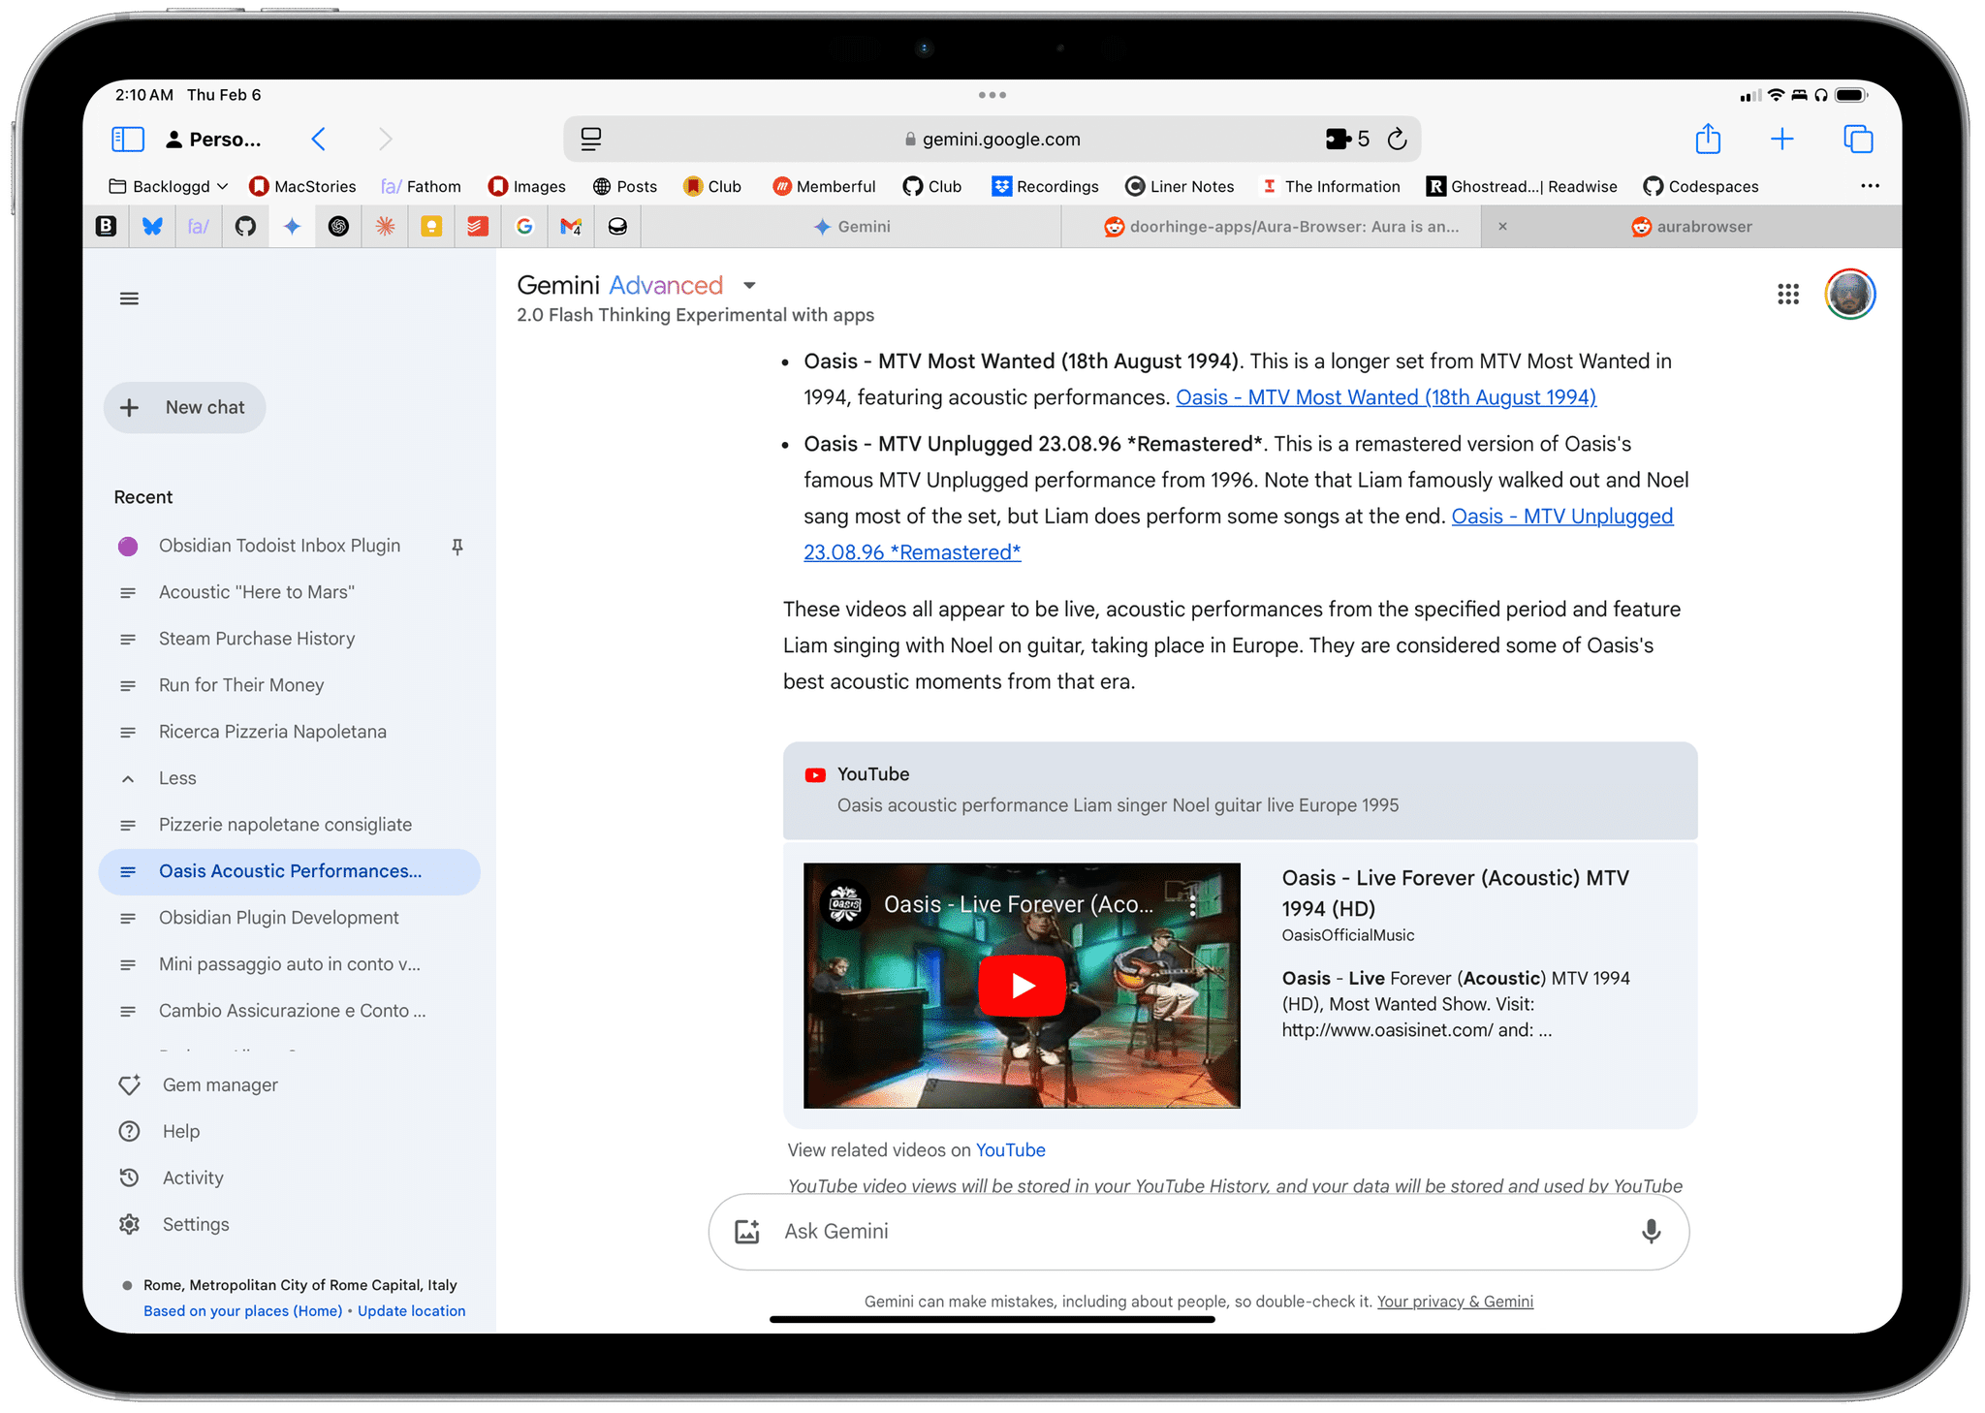
Task: Open the bookmarks bar overflow ellipsis
Action: point(1870,186)
